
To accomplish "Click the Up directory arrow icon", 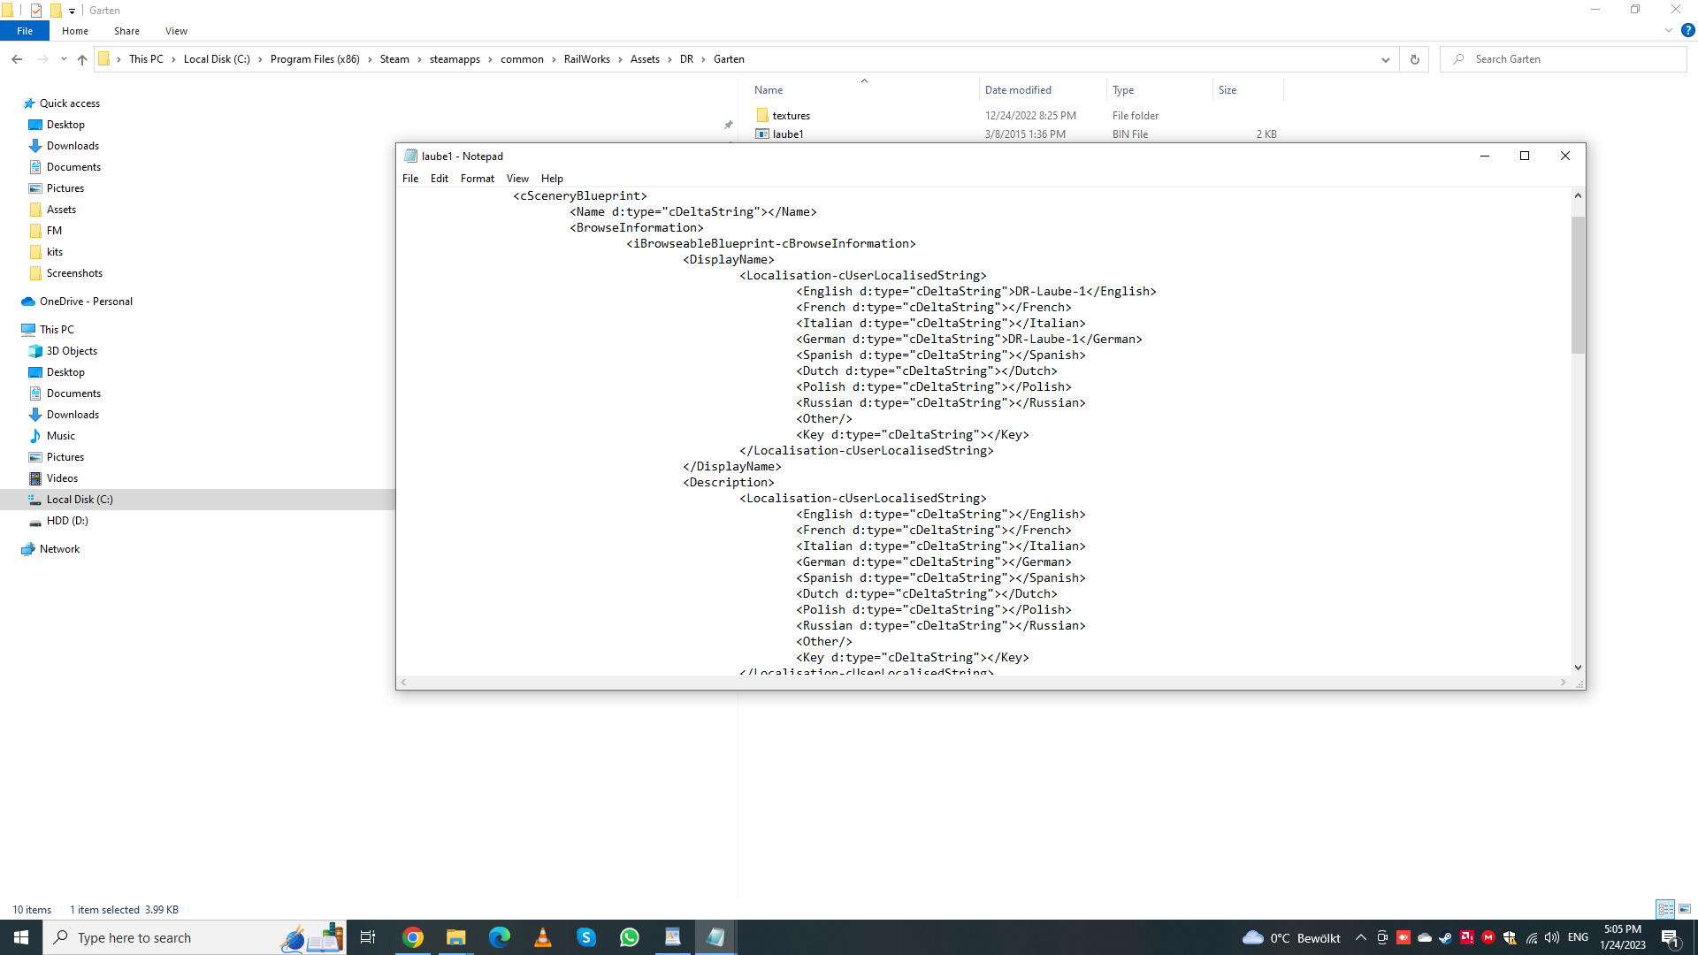I will [82, 59].
